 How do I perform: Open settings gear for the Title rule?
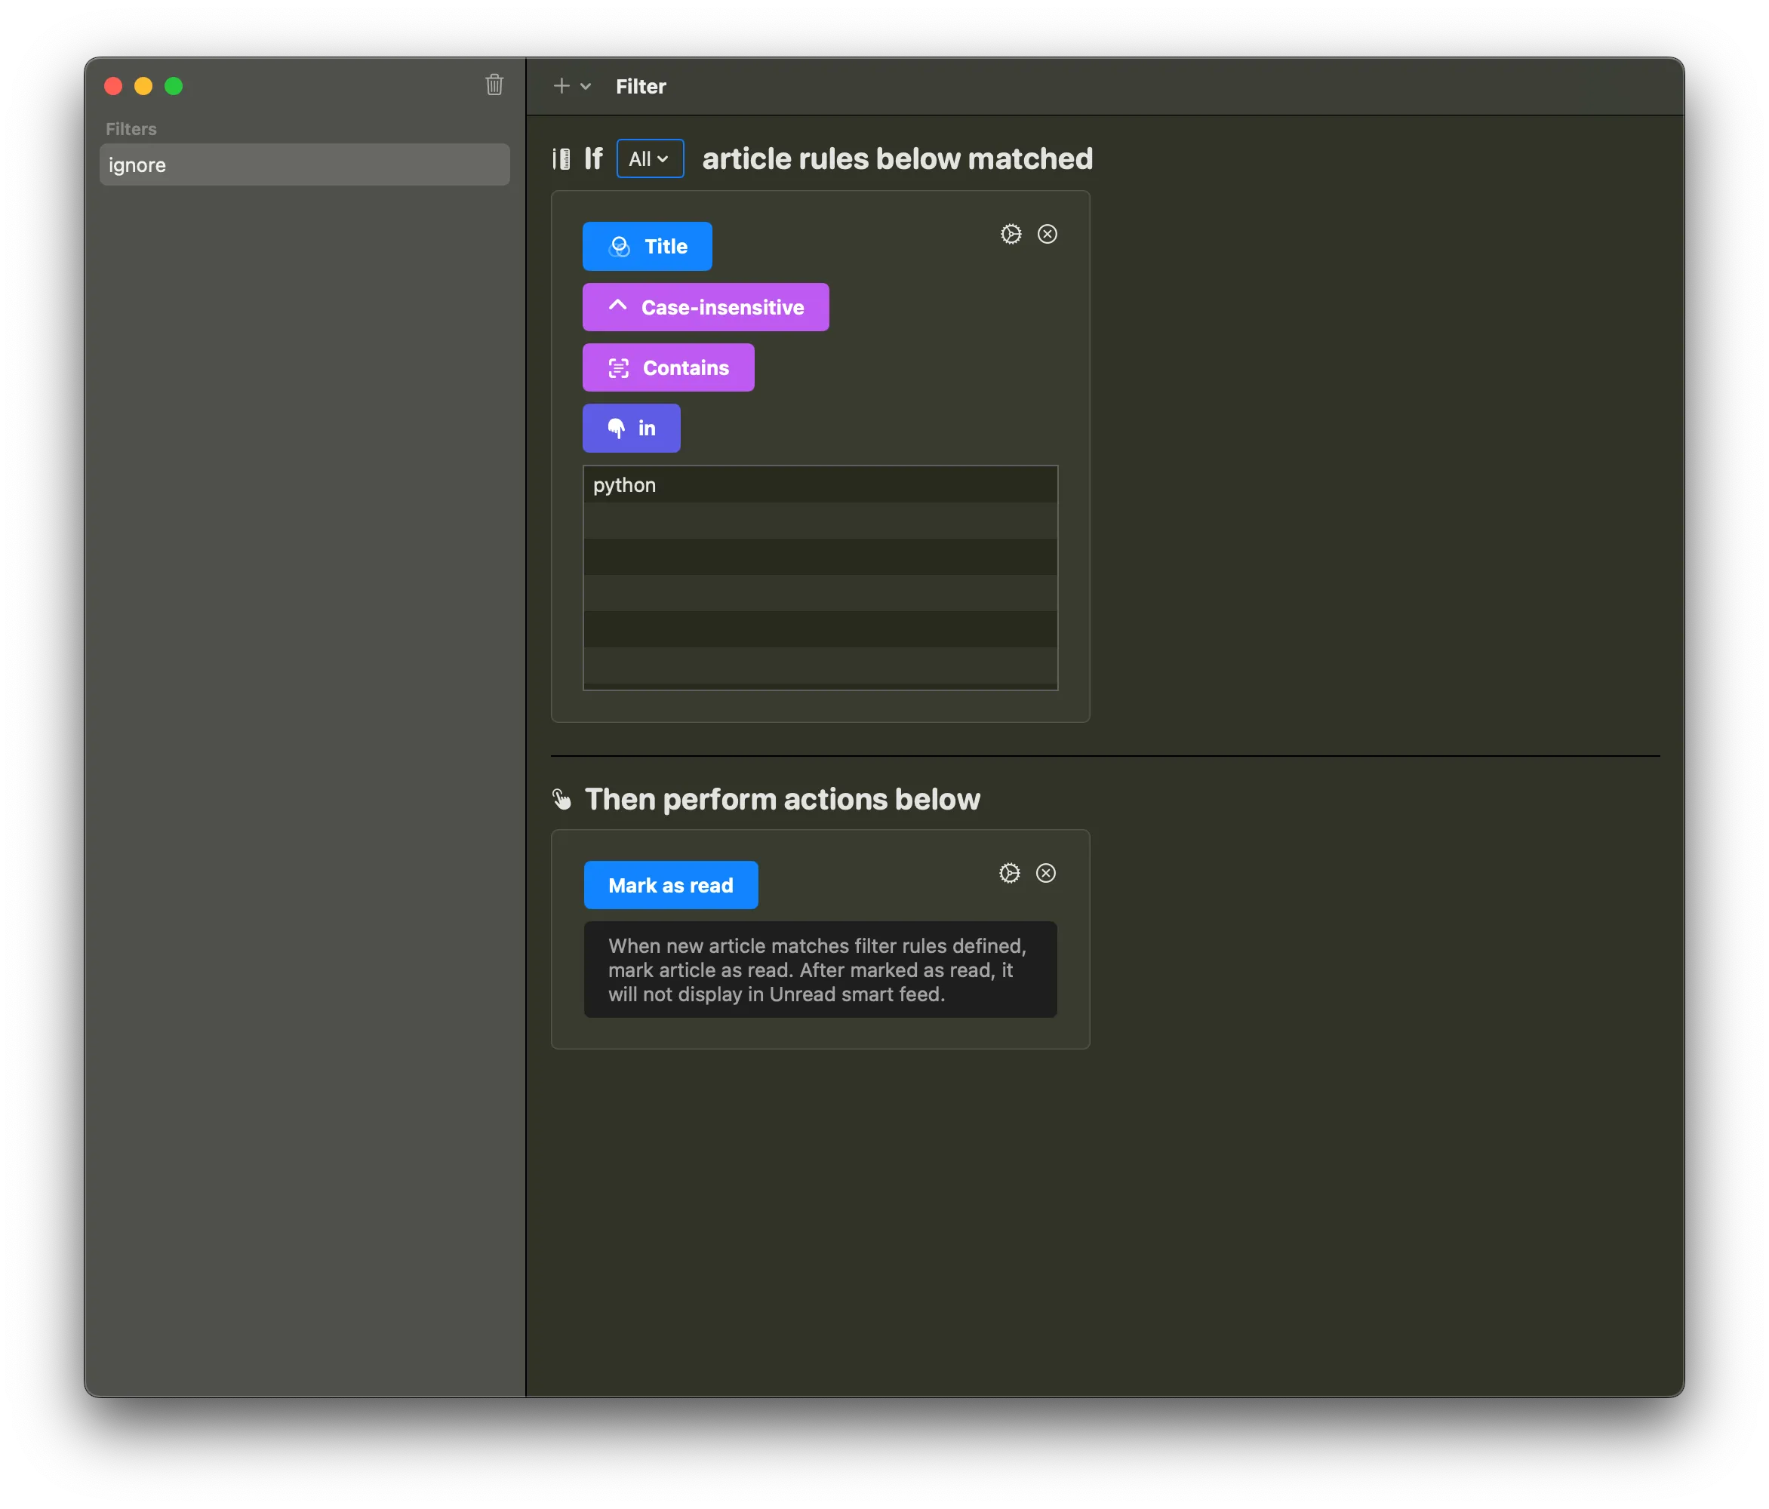pyautogui.click(x=1011, y=234)
